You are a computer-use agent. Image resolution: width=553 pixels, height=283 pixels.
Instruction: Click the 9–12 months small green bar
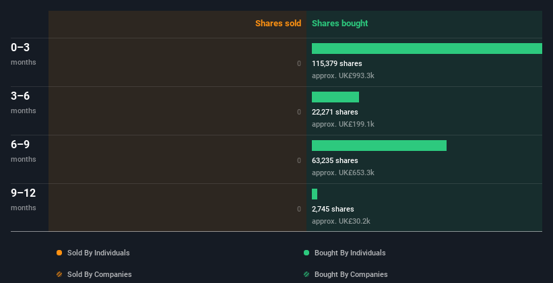[315, 194]
